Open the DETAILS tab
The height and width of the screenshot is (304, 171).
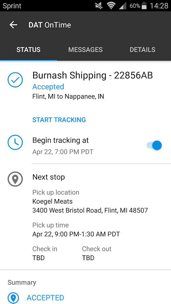pos(142,50)
